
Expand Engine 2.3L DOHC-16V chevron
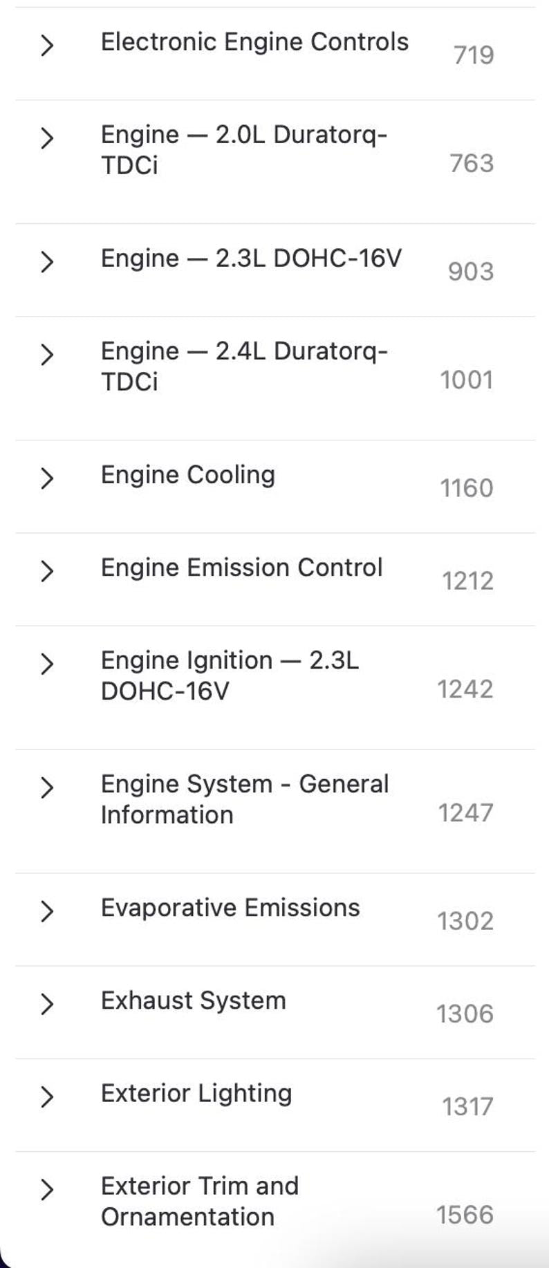point(46,262)
